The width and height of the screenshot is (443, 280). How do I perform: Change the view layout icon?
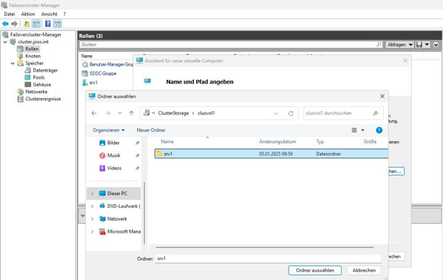pyautogui.click(x=354, y=130)
